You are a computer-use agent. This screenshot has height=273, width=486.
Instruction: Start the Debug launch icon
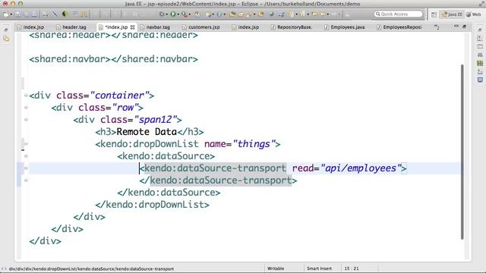162,14
